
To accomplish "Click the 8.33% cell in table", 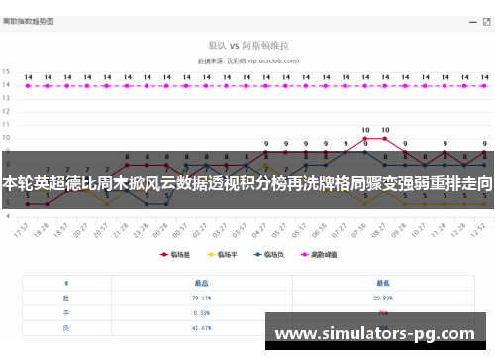I will pos(202,313).
